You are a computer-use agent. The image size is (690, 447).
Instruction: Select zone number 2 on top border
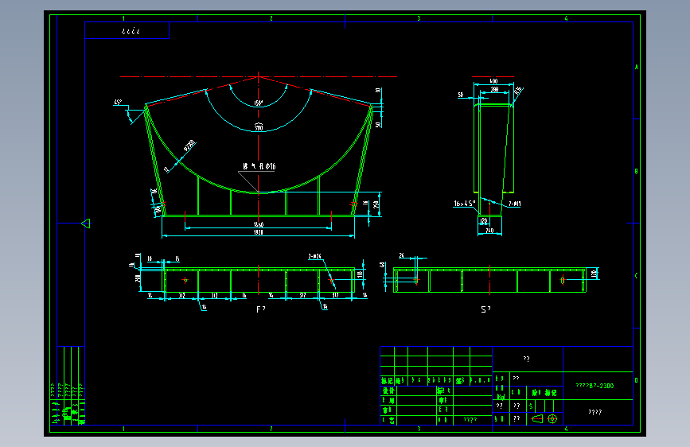pyautogui.click(x=271, y=18)
